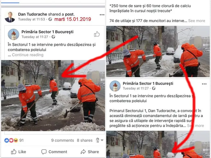Image resolution: width=211 pixels, height=158 pixels.
Task: Open Dan Tudorache profile name link
Action: (32, 14)
